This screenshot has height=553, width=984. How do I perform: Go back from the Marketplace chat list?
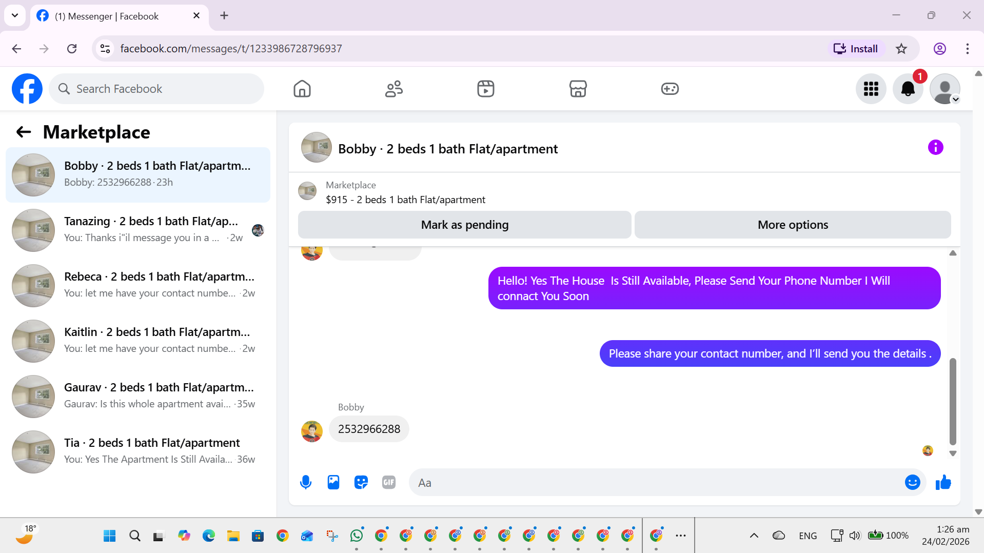pyautogui.click(x=24, y=132)
